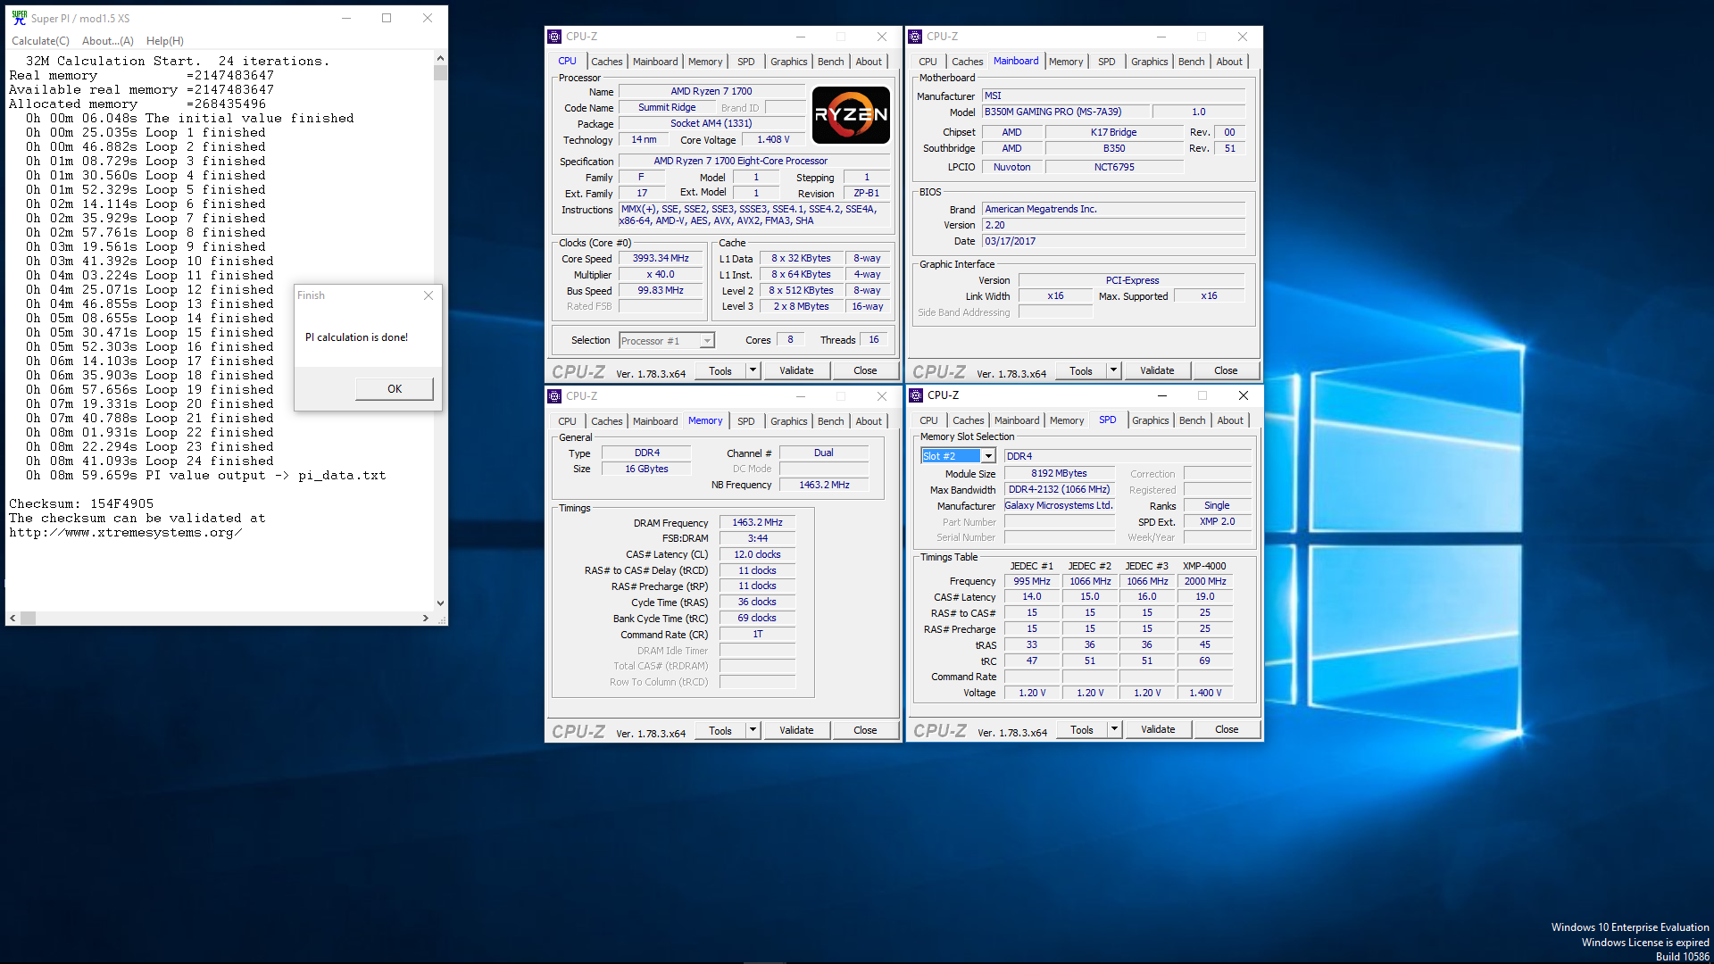Click Close button in Memory window
Viewport: 1714px width, 964px height.
(x=865, y=730)
